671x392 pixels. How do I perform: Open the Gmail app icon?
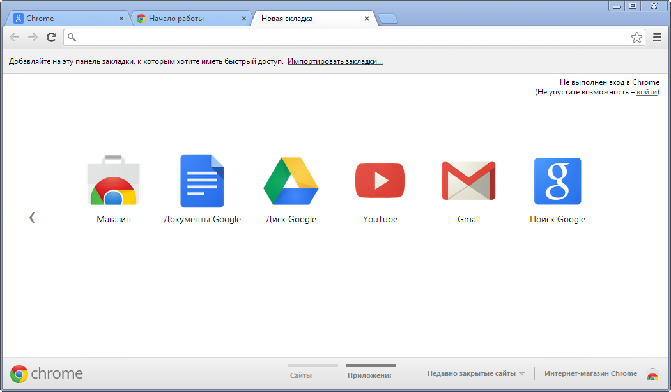468,181
